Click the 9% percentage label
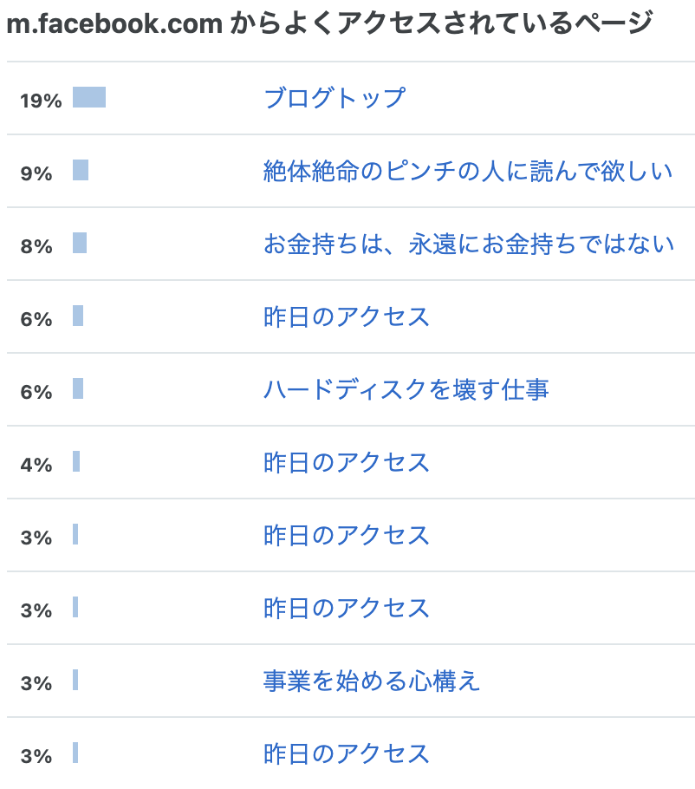The image size is (695, 789). (x=36, y=173)
